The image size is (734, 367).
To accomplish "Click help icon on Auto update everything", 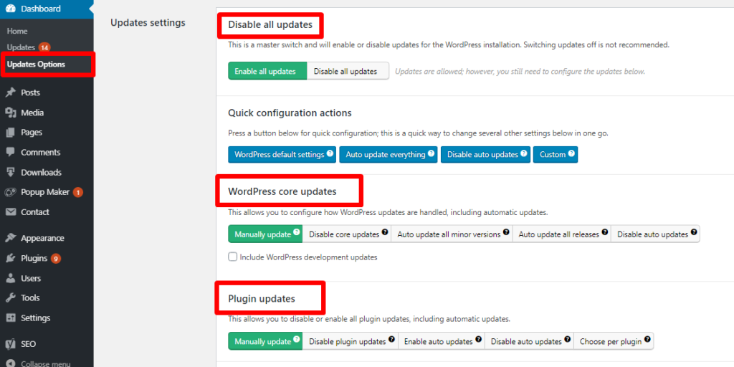I will [431, 153].
